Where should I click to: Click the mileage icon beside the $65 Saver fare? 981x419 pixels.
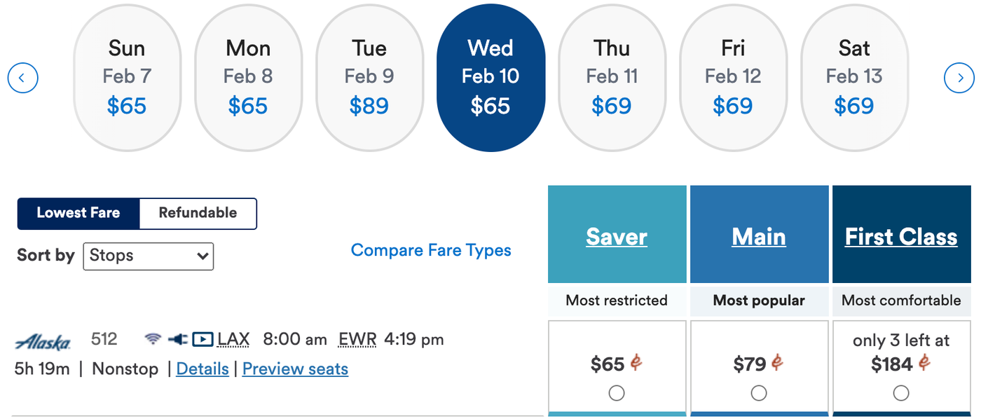pyautogui.click(x=634, y=364)
